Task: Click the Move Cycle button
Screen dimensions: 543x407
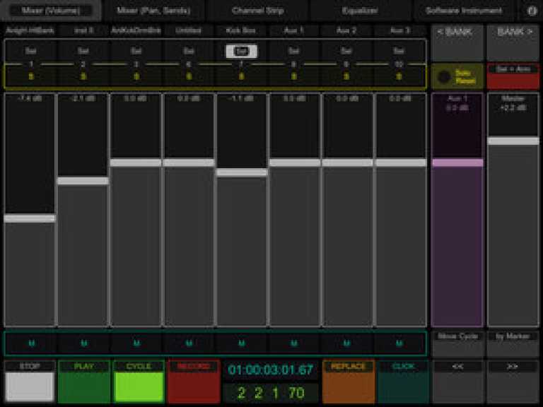Action: click(x=457, y=344)
